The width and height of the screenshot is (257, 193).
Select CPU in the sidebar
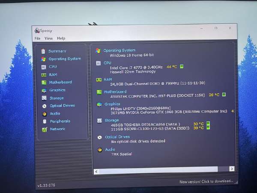click(x=53, y=67)
